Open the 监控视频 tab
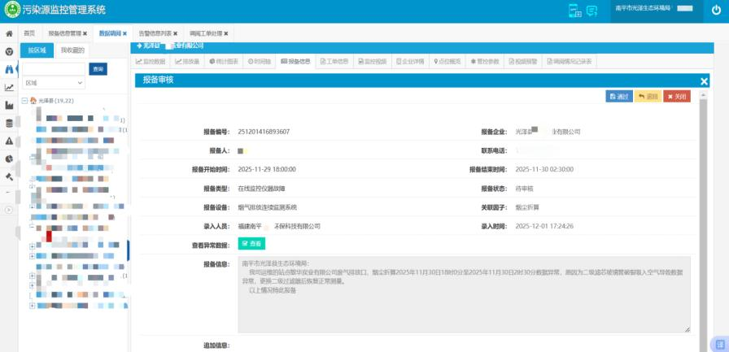The image size is (729, 352). [373, 61]
